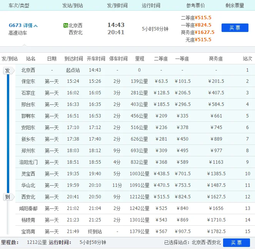Click 5小时58分钟 duration in header row
255x250 pixels.
pos(155,29)
